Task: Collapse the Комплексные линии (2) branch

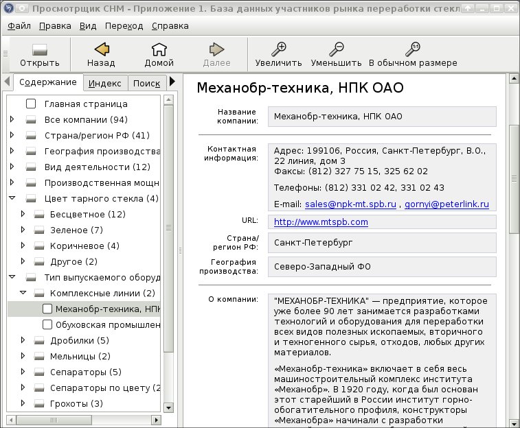Action: (x=23, y=293)
